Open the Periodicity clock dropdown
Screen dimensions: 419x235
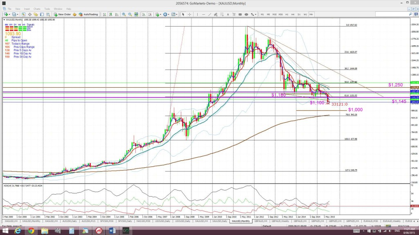pos(166,14)
